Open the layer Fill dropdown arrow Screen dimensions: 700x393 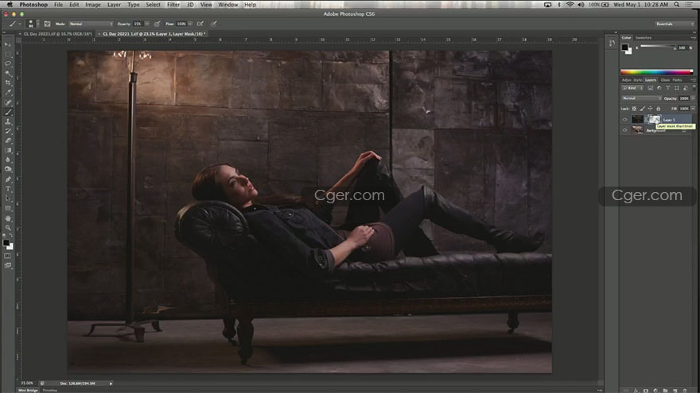coord(693,108)
